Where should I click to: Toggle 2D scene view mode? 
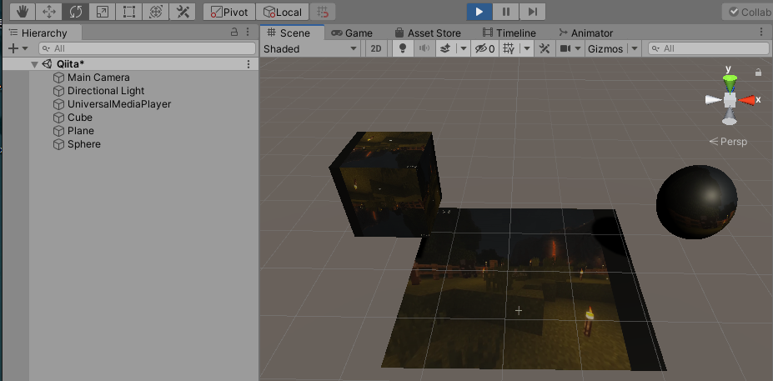click(x=376, y=48)
